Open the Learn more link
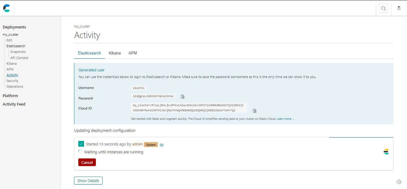 (285, 119)
